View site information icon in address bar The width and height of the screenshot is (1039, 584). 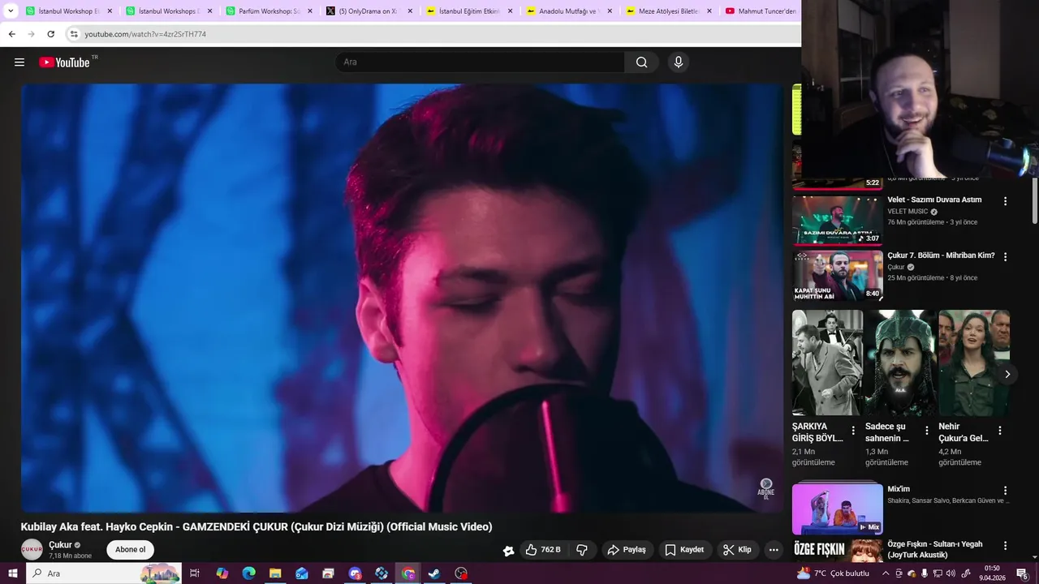click(x=74, y=34)
